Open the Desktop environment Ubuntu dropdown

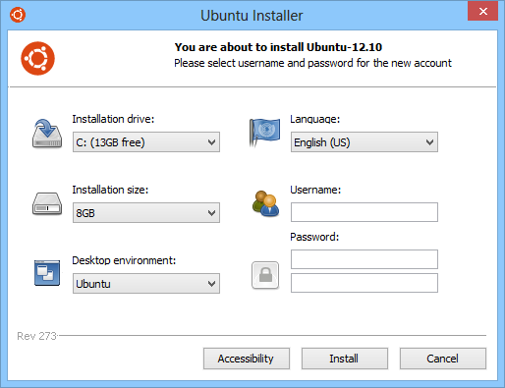tap(146, 284)
